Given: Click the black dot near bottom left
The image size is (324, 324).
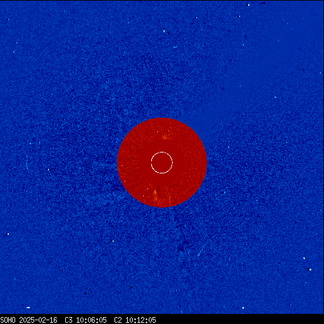Looking at the screenshot, I should click(x=85, y=293).
